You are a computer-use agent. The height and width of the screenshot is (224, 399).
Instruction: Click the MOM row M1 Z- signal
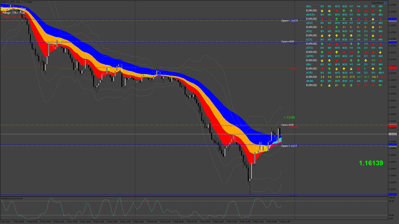322,85
